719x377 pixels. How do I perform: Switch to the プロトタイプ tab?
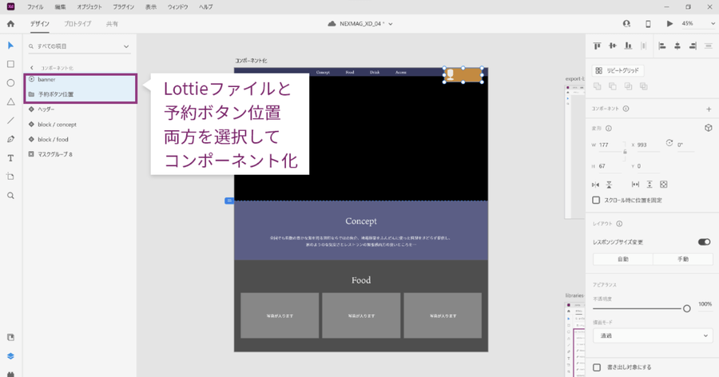[77, 24]
